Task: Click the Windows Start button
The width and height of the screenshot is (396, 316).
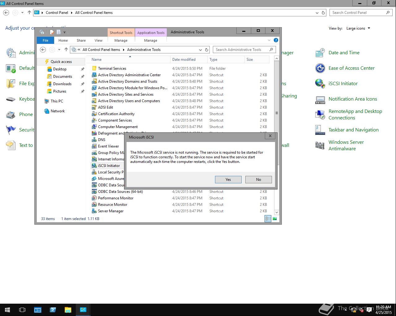Action: pos(7,310)
